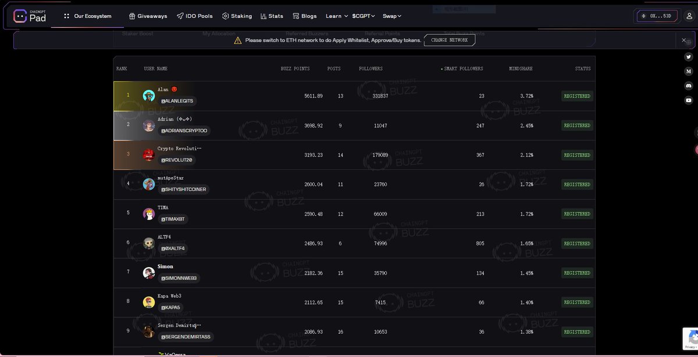Click the Buzz Points column header
The image size is (698, 357).
(295, 68)
